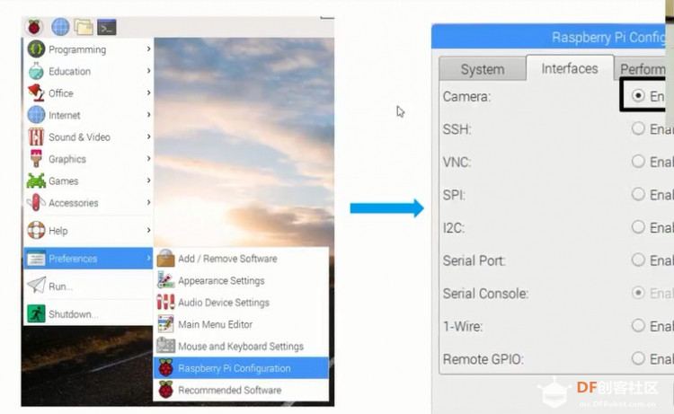This screenshot has width=674, height=414.
Task: Open Main Menu Editor entry
Action: (241, 324)
